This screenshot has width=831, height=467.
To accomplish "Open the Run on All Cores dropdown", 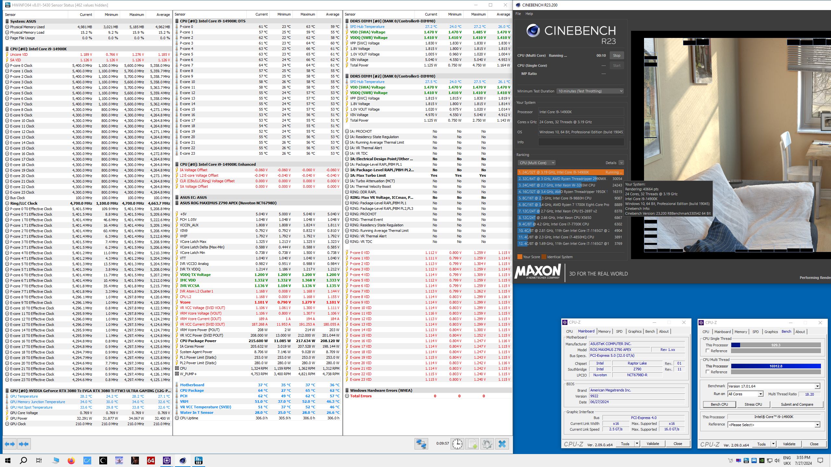I will pos(745,394).
